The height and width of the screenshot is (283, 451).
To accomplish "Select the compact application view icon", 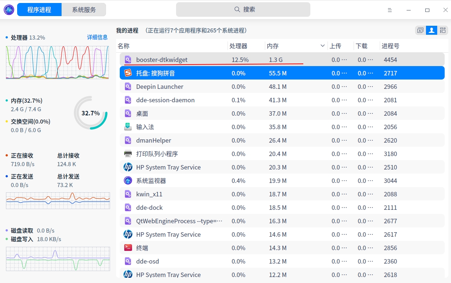I will (420, 30).
